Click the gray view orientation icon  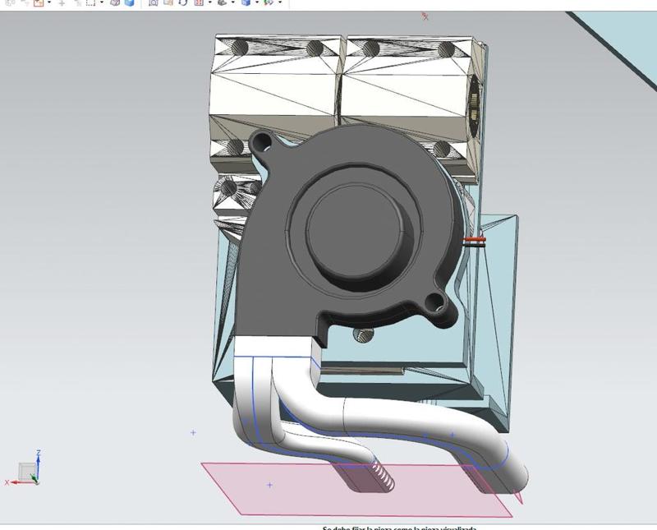(x=223, y=2)
